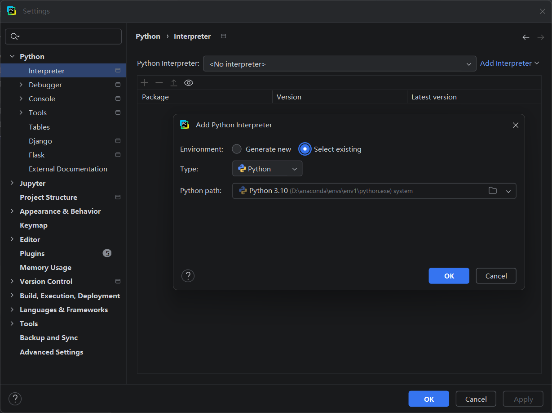Select the Generate new radio button
The width and height of the screenshot is (552, 413).
pos(237,149)
